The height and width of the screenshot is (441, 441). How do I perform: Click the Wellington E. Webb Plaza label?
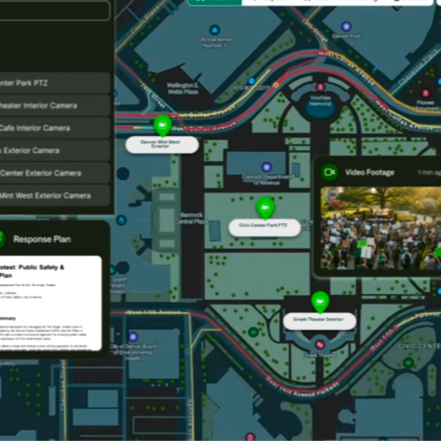coord(183,88)
